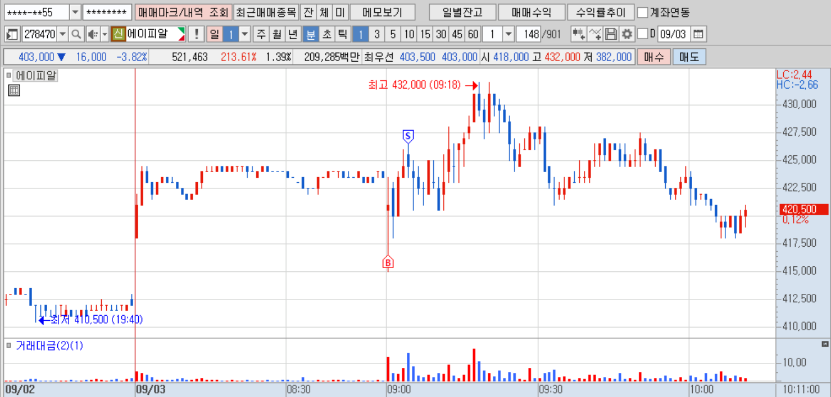
Task: Click the green 신 badge beside stock name
Action: (x=118, y=34)
